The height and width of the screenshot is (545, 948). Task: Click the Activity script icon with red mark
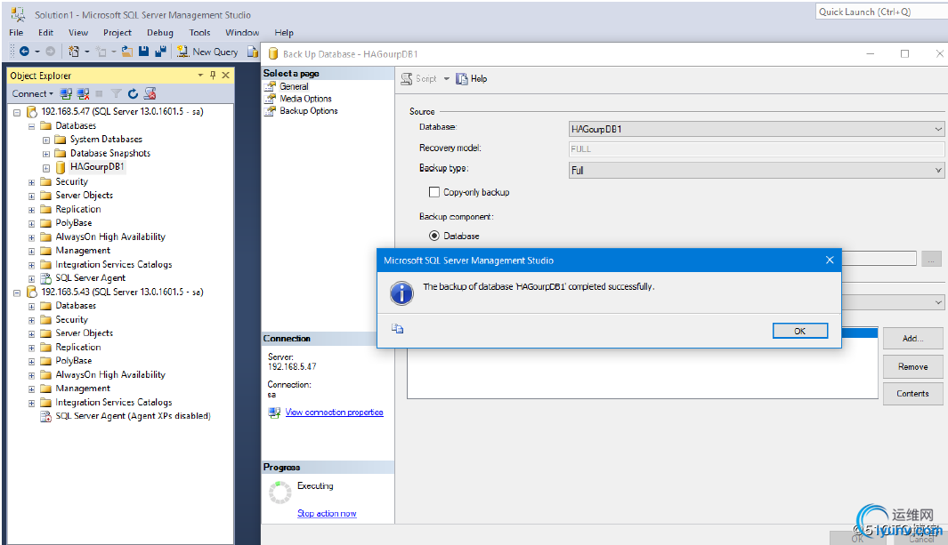(x=150, y=93)
